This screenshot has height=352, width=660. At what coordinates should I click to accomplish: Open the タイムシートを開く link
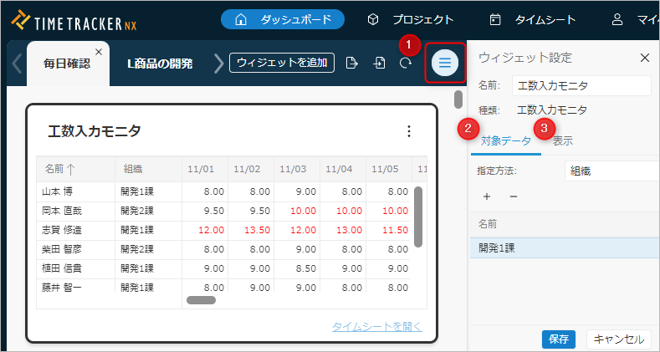pyautogui.click(x=376, y=326)
